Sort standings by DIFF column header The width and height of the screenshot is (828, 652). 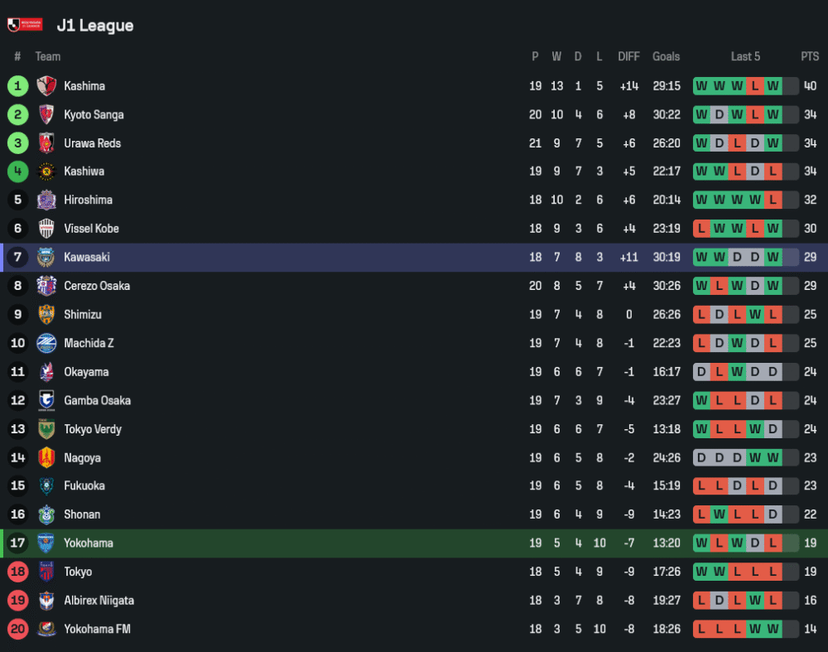(x=628, y=56)
